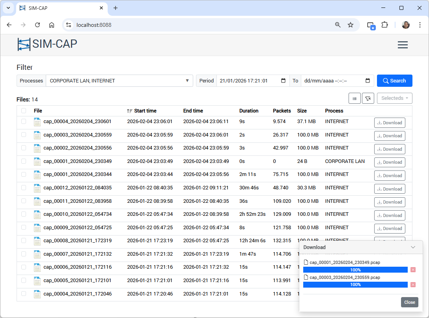
Task: Click the SIM-CAP logo icon
Action: (24, 45)
